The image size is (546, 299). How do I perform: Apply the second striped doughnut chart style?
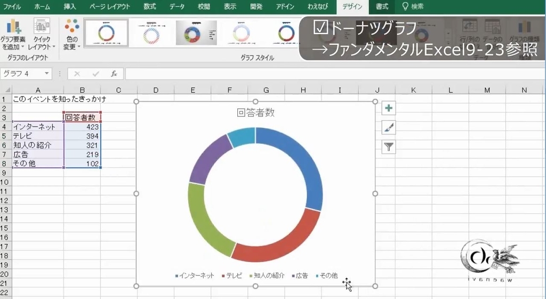coord(151,33)
